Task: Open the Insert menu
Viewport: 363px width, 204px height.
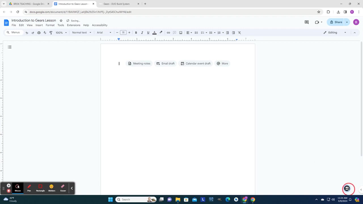Action: coord(39,25)
